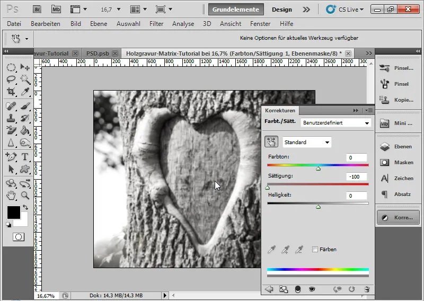The width and height of the screenshot is (424, 301).
Task: Reset default foreground and background colors
Action: tap(8, 225)
